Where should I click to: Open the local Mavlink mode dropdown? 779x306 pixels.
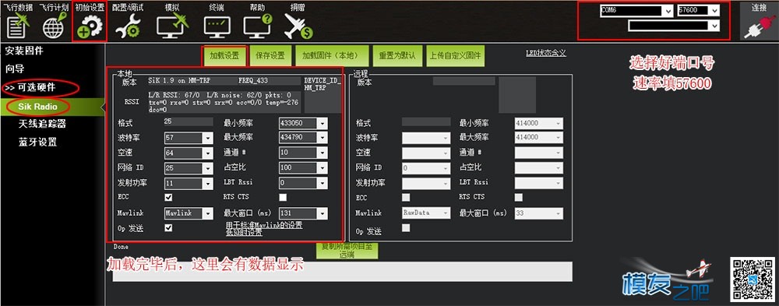[x=189, y=213]
